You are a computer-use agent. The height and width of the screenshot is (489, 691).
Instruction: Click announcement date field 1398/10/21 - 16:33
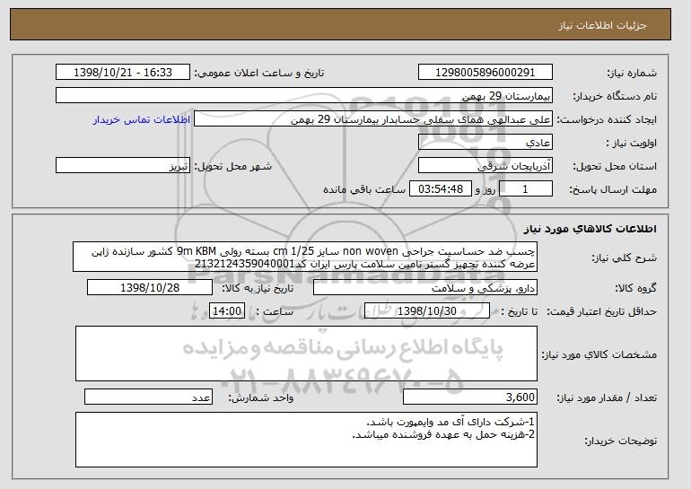pos(123,73)
